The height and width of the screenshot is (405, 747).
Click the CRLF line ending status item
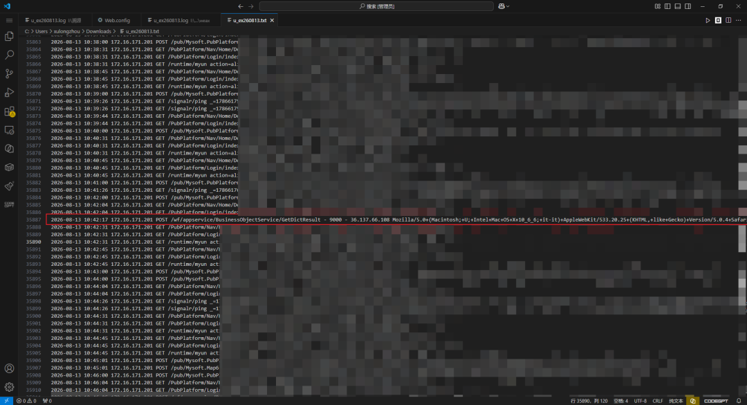pos(658,401)
